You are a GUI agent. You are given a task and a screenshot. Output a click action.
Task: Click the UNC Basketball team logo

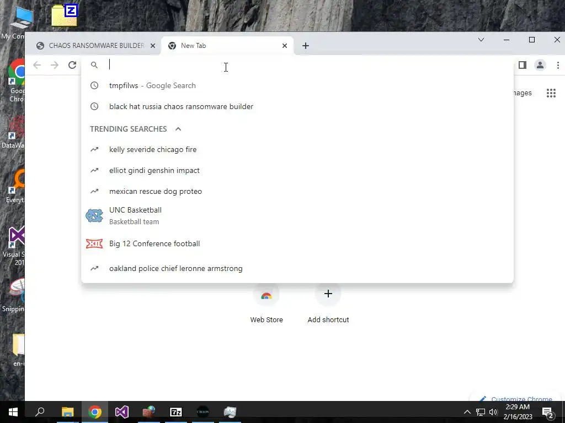tap(94, 216)
